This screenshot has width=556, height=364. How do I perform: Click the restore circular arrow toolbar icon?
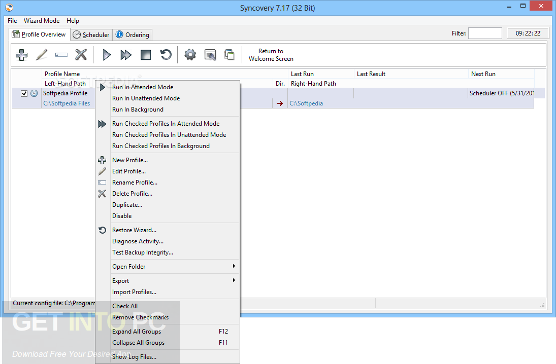pos(166,55)
